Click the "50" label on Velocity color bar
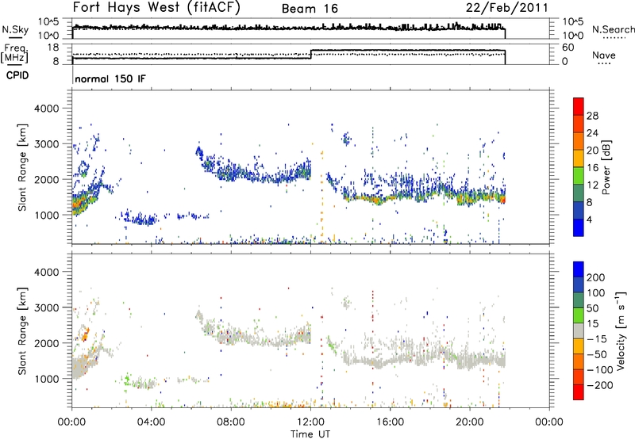Viewport: 635px width, 439px height. click(x=592, y=308)
